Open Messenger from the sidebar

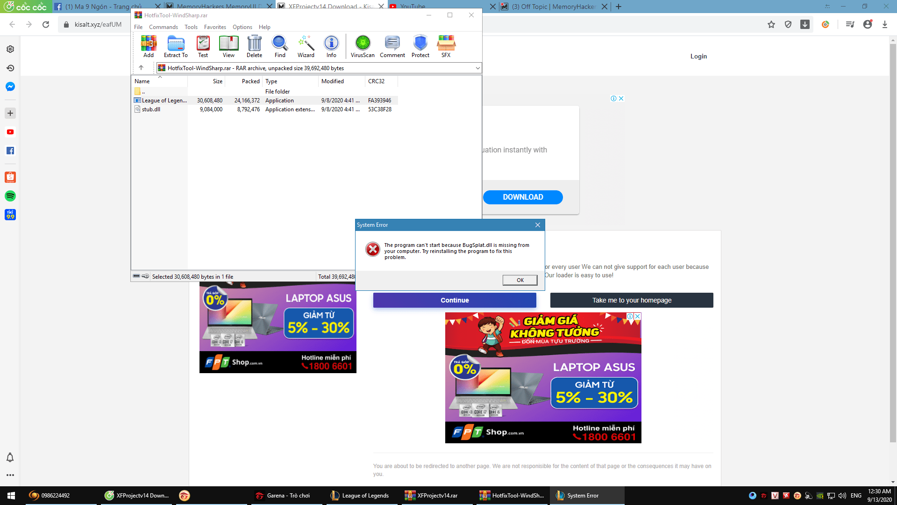[x=10, y=87]
